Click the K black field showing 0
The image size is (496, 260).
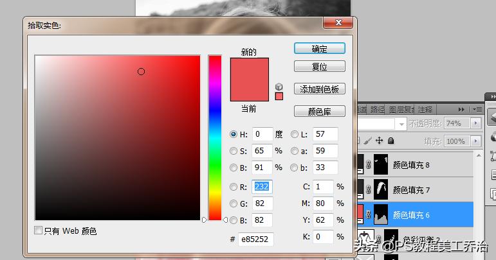(323, 237)
